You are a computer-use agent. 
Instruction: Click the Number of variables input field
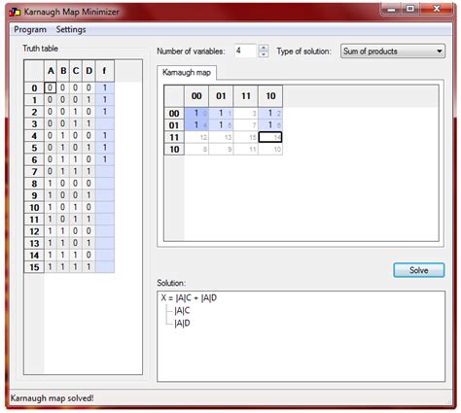tap(246, 51)
